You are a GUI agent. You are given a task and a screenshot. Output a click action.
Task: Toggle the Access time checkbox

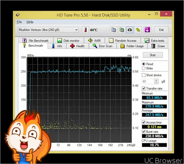tap(144, 122)
